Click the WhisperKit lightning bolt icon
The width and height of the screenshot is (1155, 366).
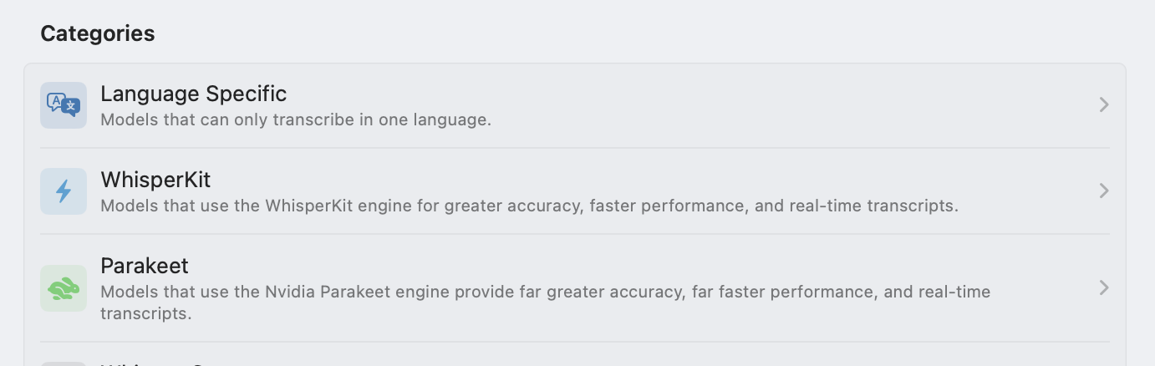click(64, 191)
